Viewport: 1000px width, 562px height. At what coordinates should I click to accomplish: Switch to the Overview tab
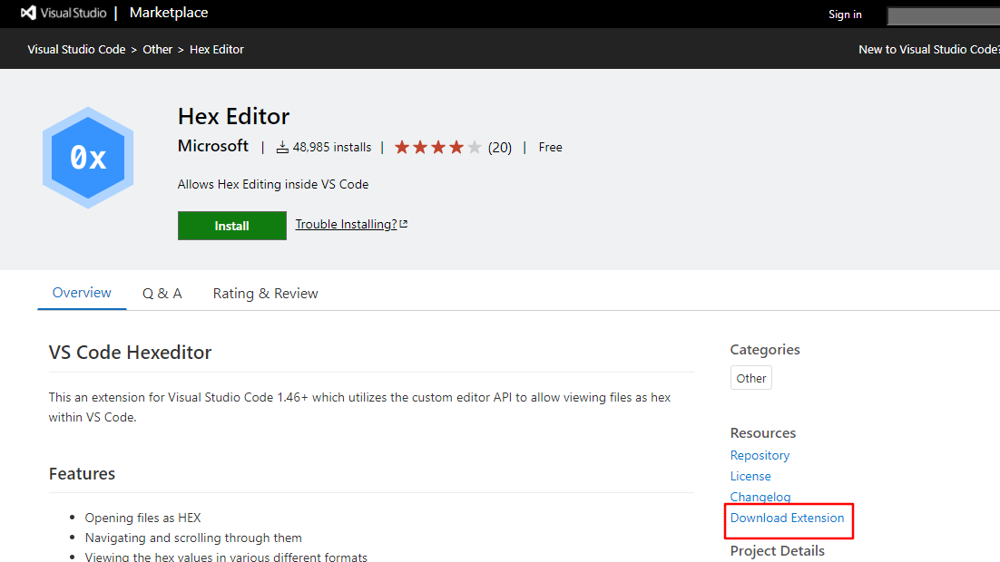(x=82, y=293)
